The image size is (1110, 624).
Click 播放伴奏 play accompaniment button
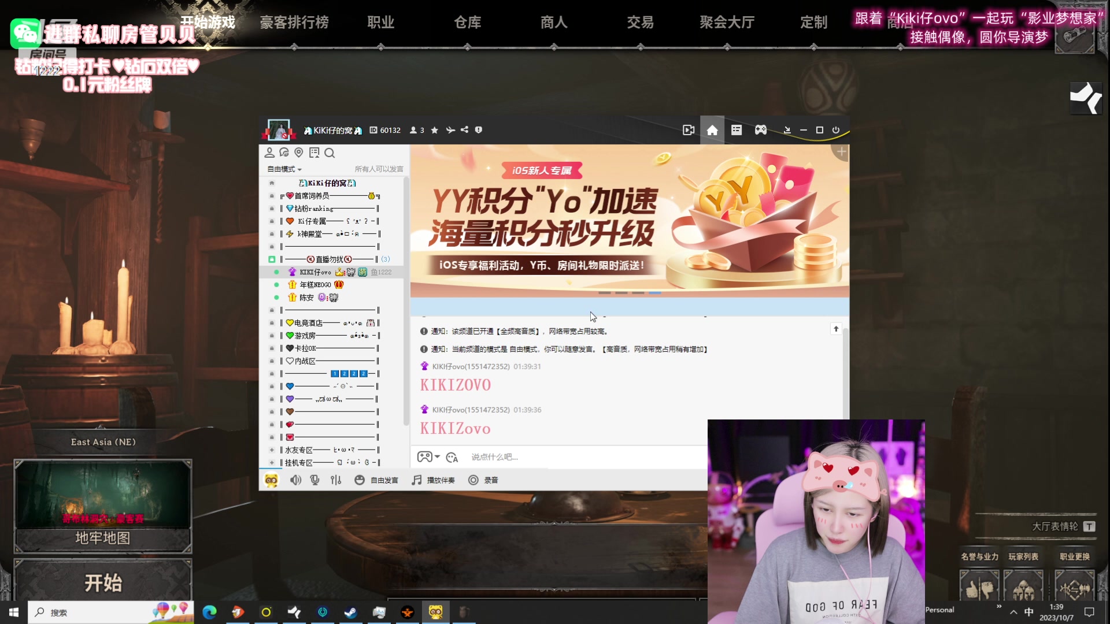click(x=433, y=480)
